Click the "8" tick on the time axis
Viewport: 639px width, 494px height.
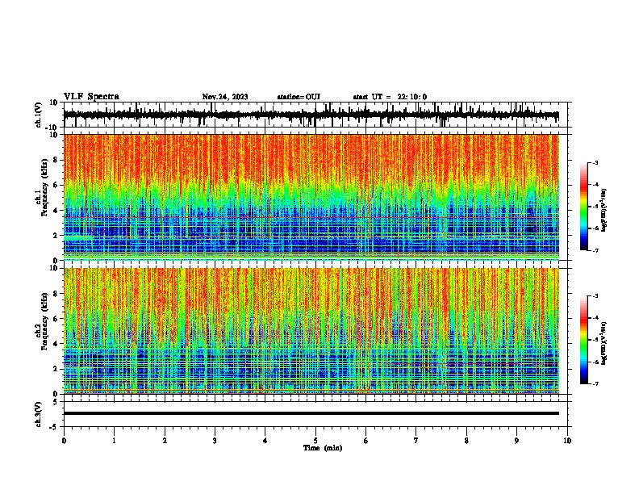[x=466, y=441]
